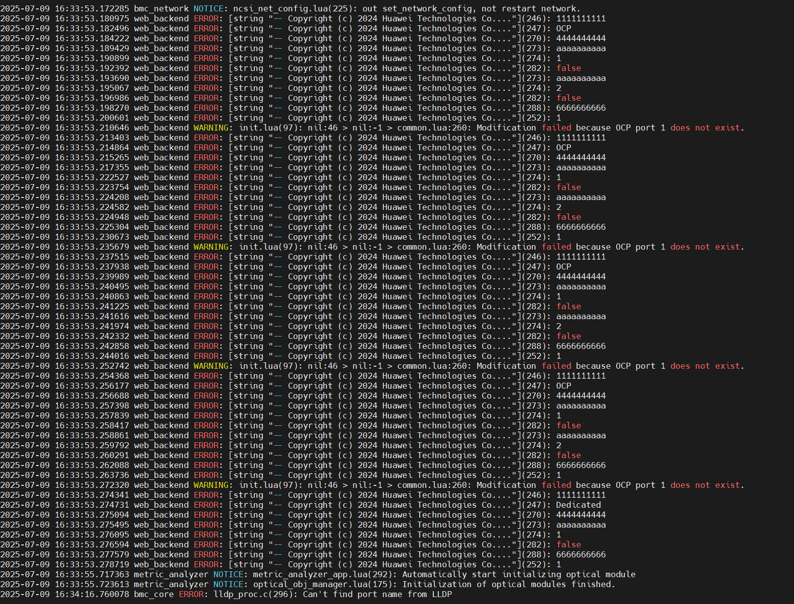Click timestamp 16:33:53.244016

pos(92,356)
